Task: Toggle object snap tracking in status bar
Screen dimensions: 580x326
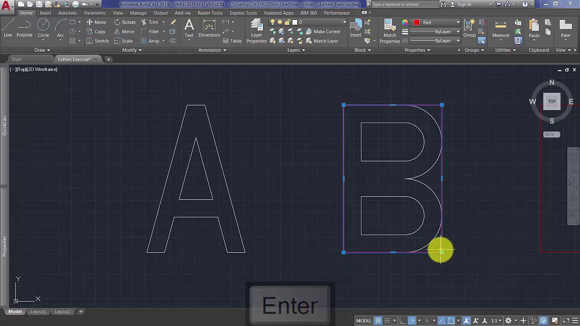Action: [x=441, y=321]
